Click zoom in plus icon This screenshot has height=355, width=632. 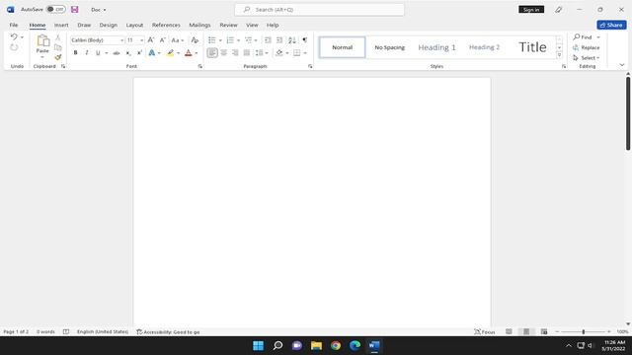point(608,331)
